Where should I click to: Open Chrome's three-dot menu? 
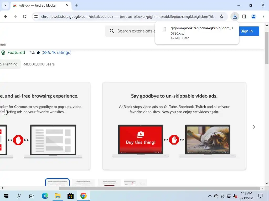pos(263,16)
